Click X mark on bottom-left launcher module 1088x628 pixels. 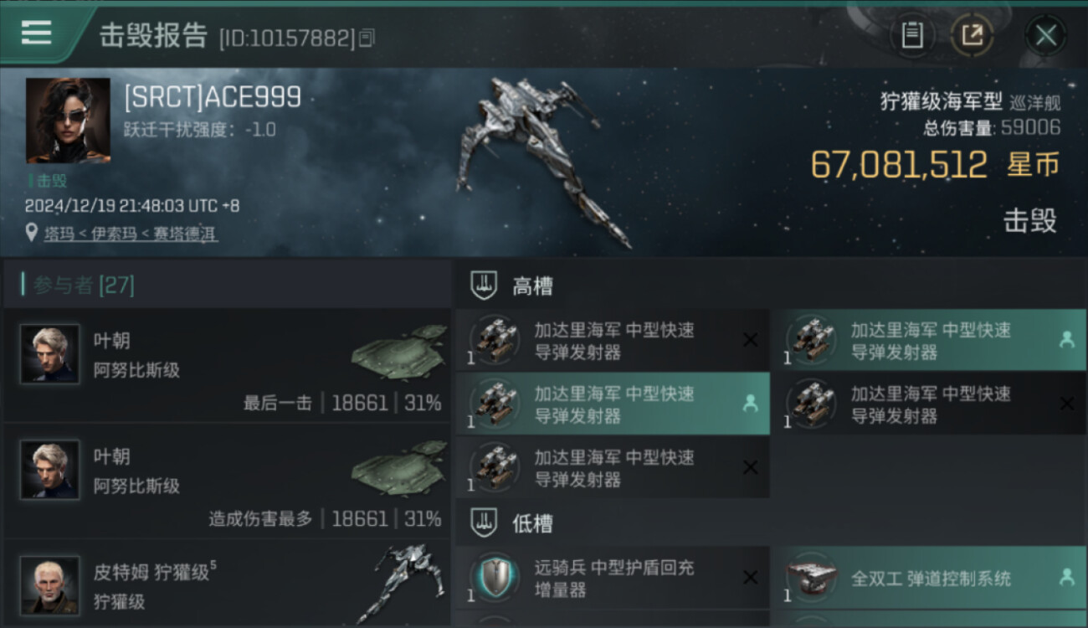750,467
